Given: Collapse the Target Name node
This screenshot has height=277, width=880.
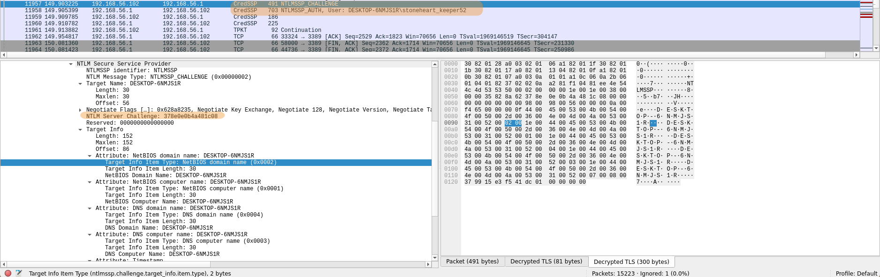Looking at the screenshot, I should pos(80,84).
